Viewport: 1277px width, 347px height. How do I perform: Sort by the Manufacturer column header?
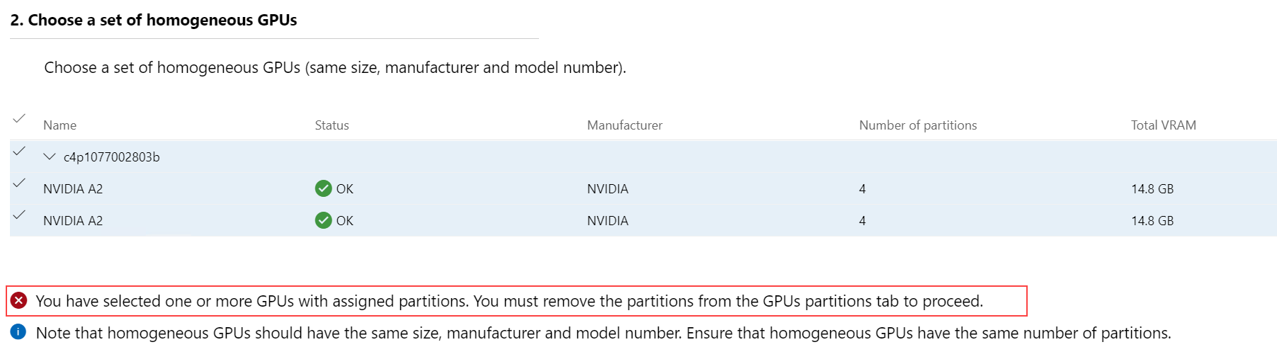[x=625, y=125]
